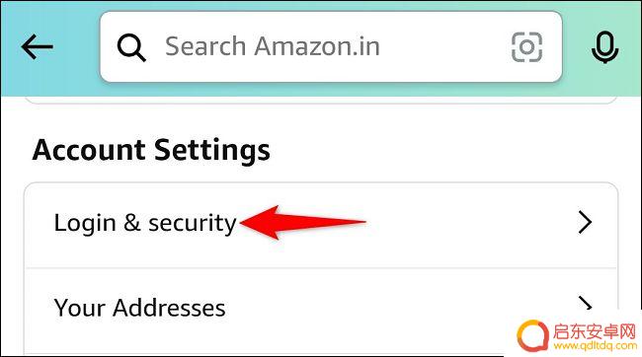Open the camera lens scan icon

point(527,47)
